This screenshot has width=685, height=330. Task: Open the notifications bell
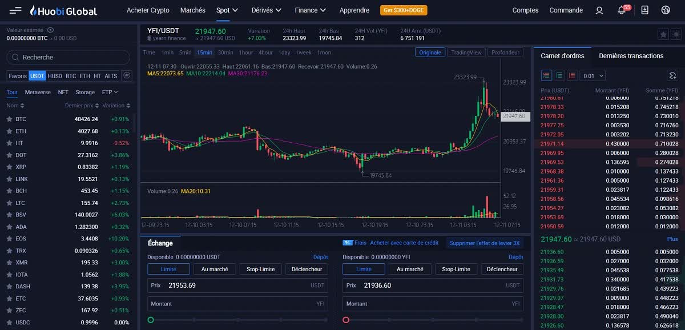(622, 10)
